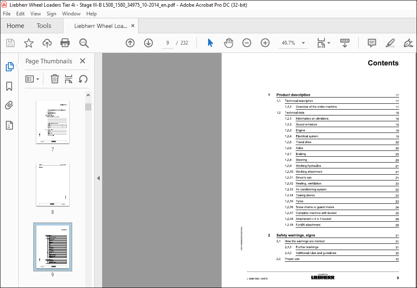Rotate pages with circular arrow icon
The width and height of the screenshot is (417, 288).
click(x=83, y=79)
